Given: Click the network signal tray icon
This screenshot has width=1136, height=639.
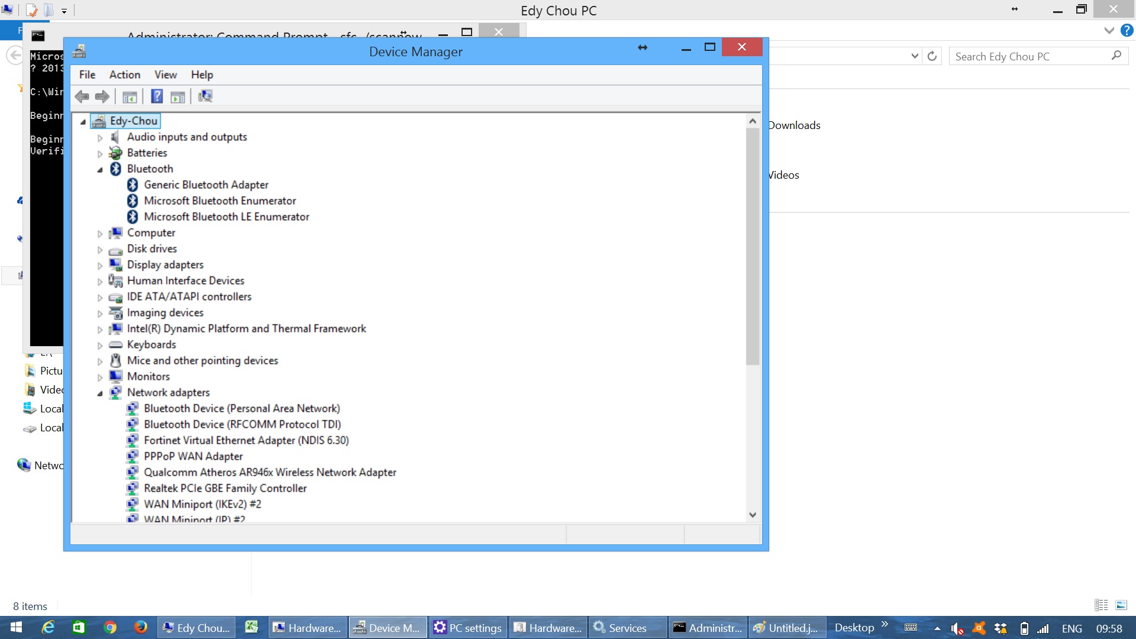Looking at the screenshot, I should tap(1043, 628).
